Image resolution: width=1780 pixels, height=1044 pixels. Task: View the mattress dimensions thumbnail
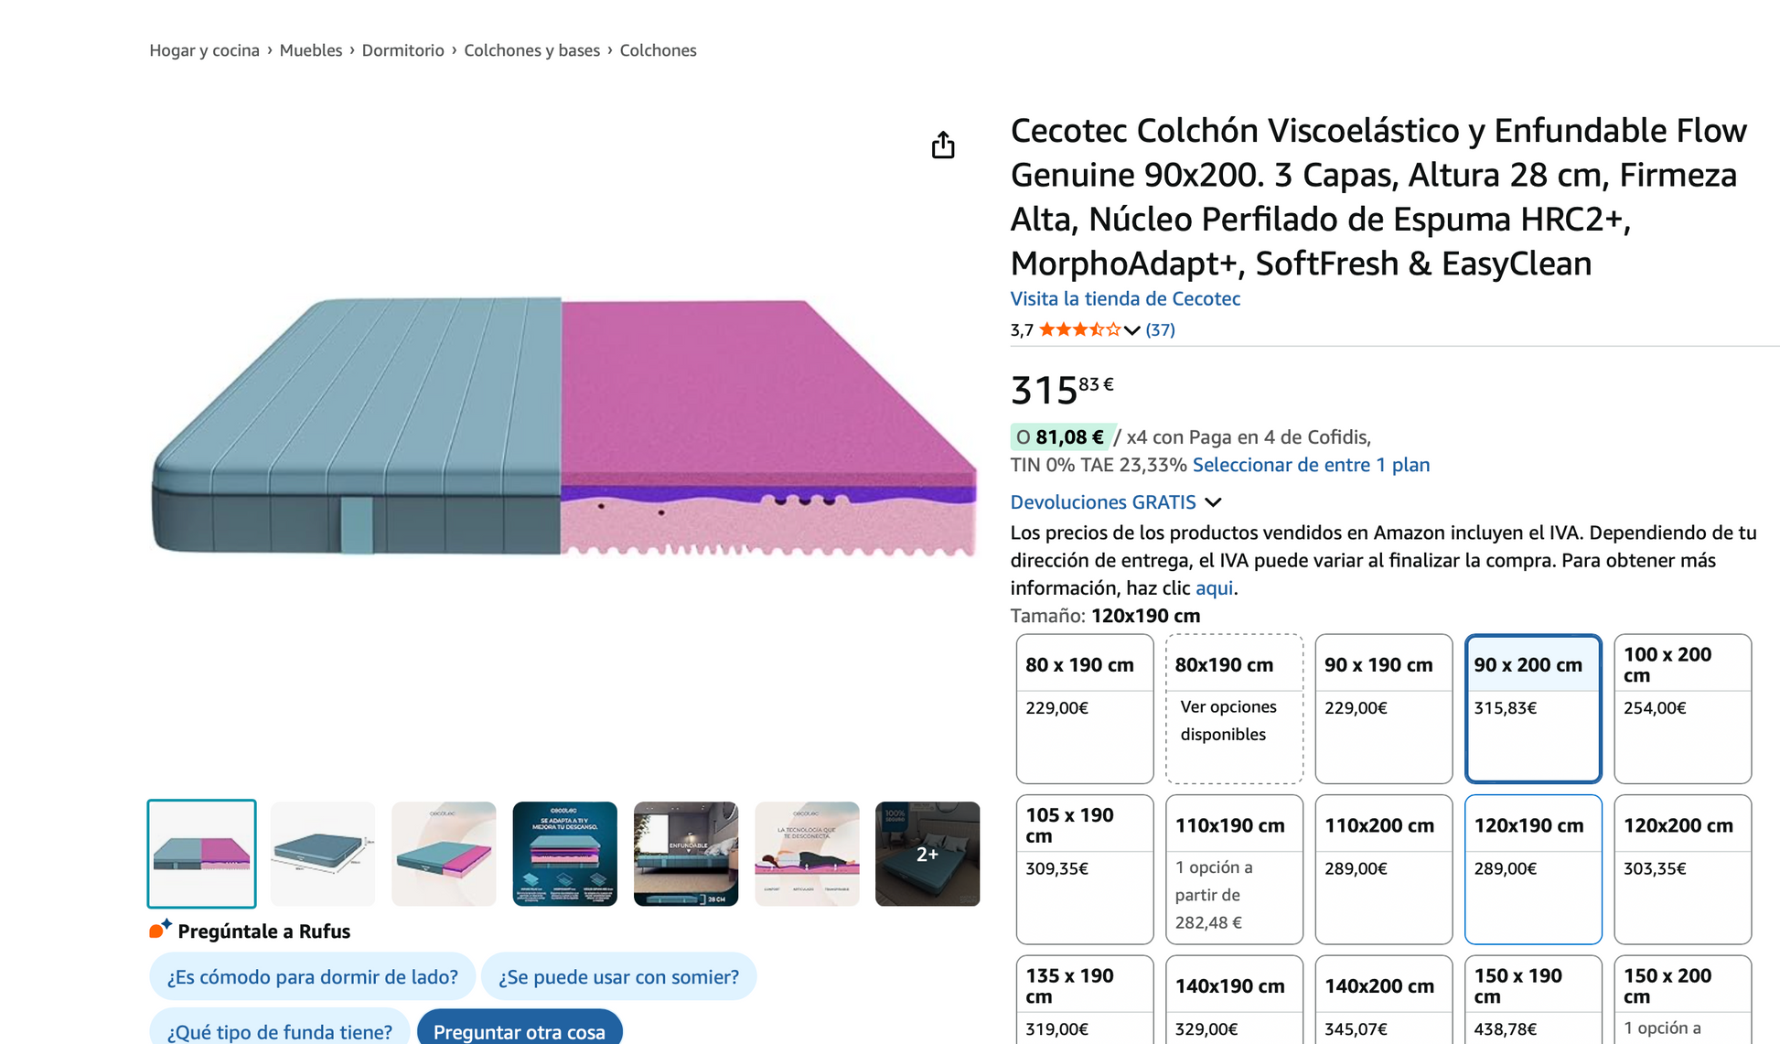(323, 854)
